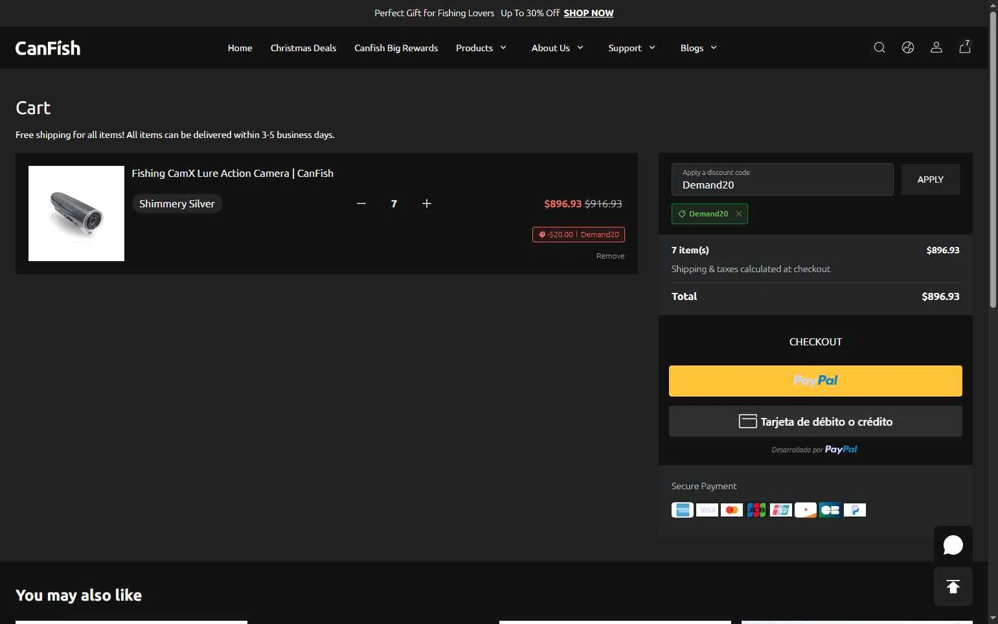Click the '7 item(s)' summary label

click(x=690, y=250)
